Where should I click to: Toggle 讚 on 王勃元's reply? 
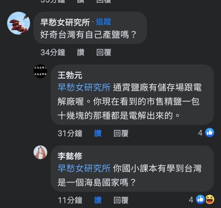pyautogui.click(x=98, y=133)
